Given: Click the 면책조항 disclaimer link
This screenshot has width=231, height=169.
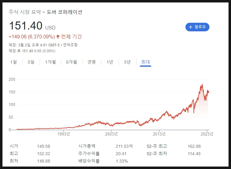Looking at the screenshot, I should [70, 45].
